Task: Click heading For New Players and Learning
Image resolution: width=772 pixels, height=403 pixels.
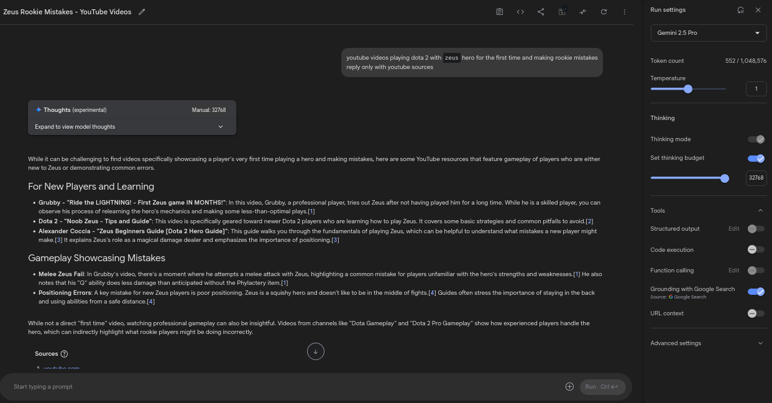Action: click(x=91, y=187)
